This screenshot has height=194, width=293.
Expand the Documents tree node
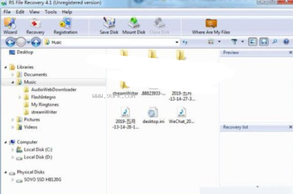coord(13,74)
